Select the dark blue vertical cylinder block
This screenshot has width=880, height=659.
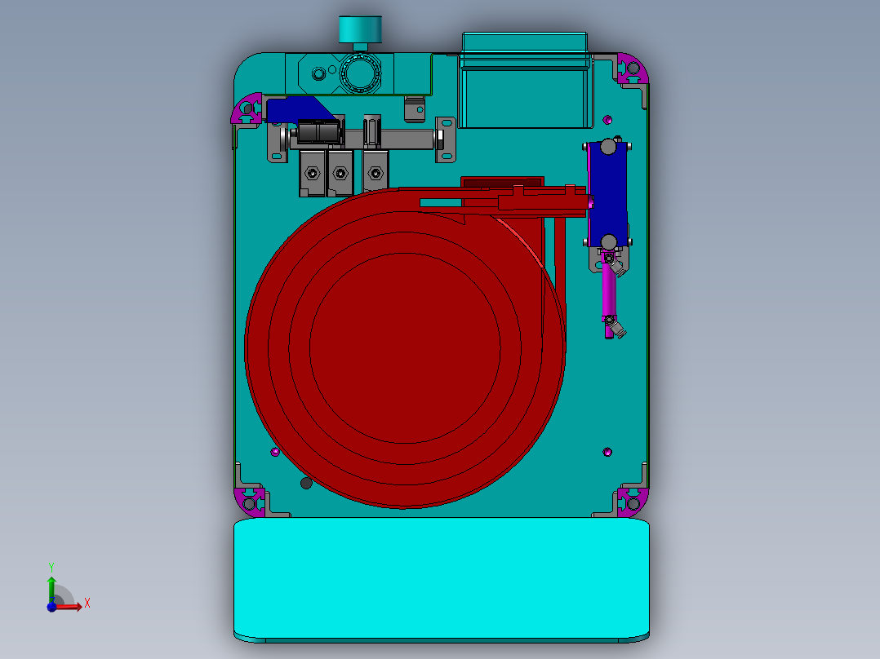pos(607,193)
